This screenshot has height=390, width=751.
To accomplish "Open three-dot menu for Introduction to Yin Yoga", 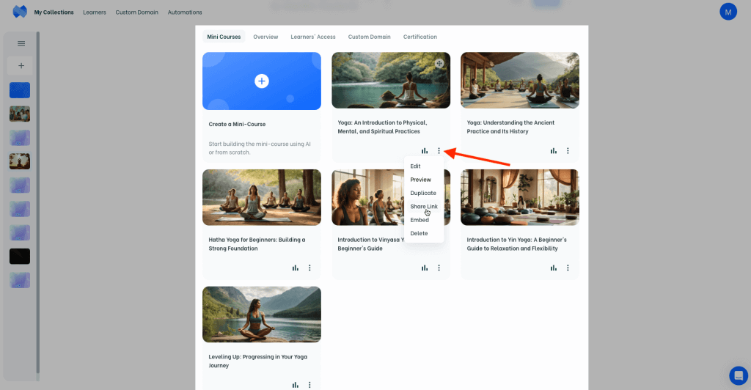I will point(568,268).
